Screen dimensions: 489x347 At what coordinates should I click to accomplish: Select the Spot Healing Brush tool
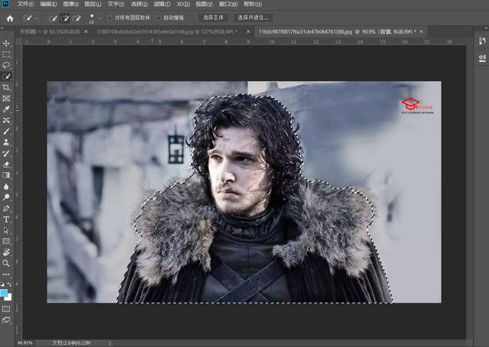6,121
